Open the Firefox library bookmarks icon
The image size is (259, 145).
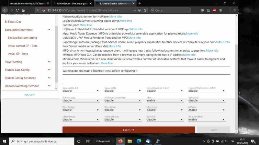point(203,10)
